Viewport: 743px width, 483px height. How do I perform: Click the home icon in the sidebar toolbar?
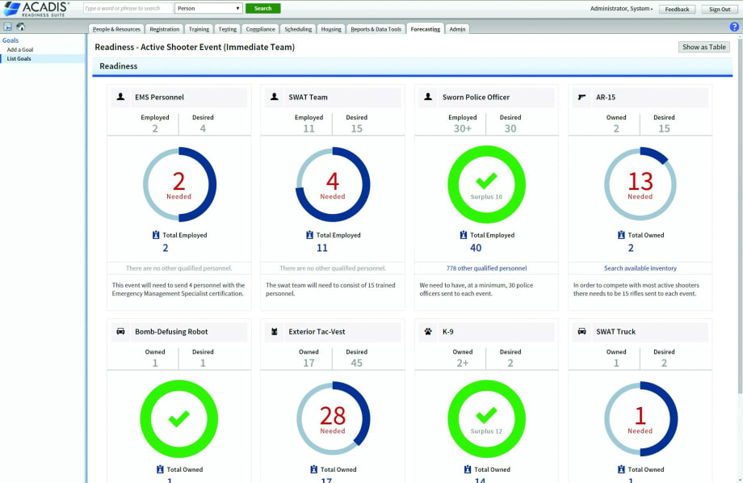21,27
